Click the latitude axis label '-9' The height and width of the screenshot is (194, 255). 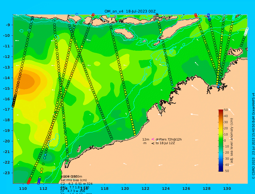[x=8, y=25]
